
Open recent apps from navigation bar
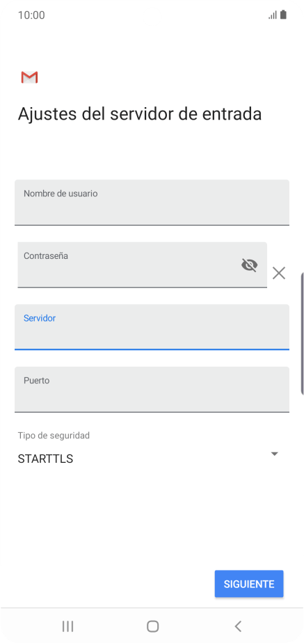67,626
